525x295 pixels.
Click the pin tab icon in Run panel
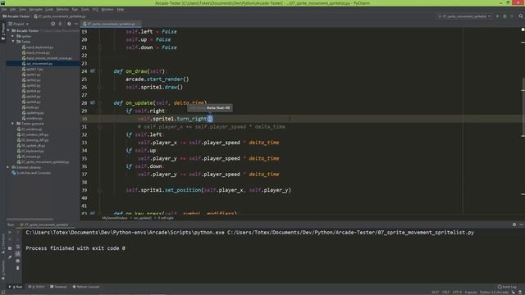pos(10,256)
